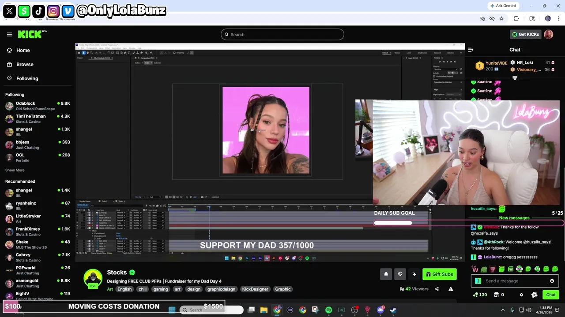Open the chat shop store icon
The width and height of the screenshot is (565, 317).
496,295
